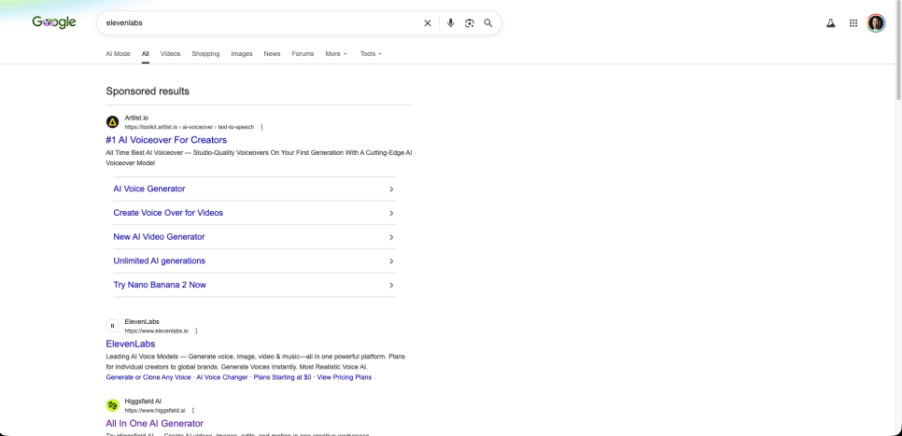The image size is (902, 436).
Task: Open Plans Starting at $0 link
Action: click(282, 377)
